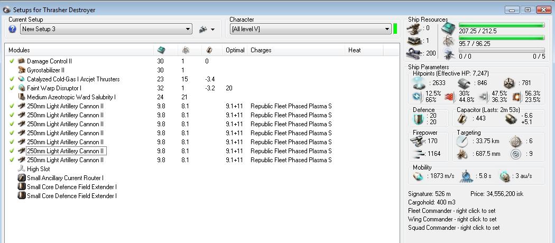This screenshot has height=243, width=555.
Task: Click the Catalyzed Cold-Gas Arcjet Thrusters icon
Action: point(22,79)
